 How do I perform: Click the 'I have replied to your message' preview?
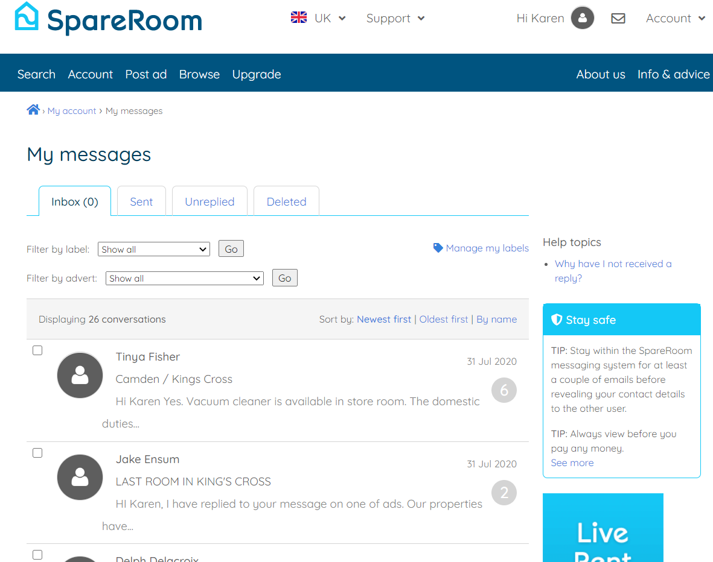[292, 515]
